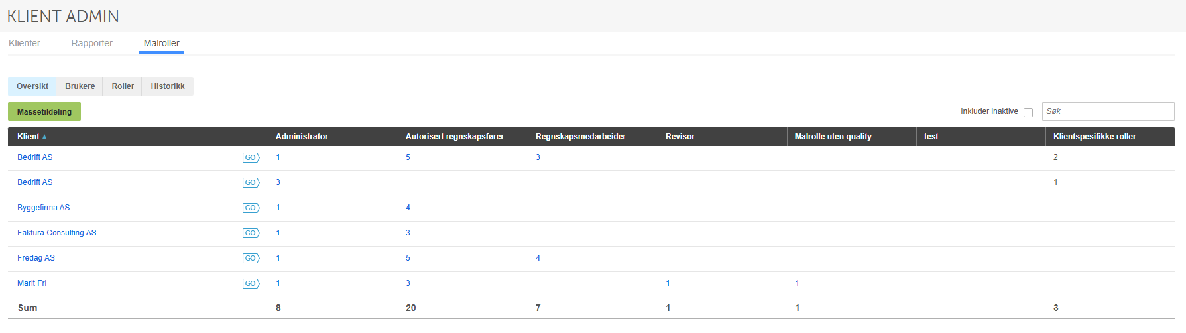Screen dimensions: 1186x333
Task: Show the Oversikt sub-tab
Action: (x=32, y=86)
